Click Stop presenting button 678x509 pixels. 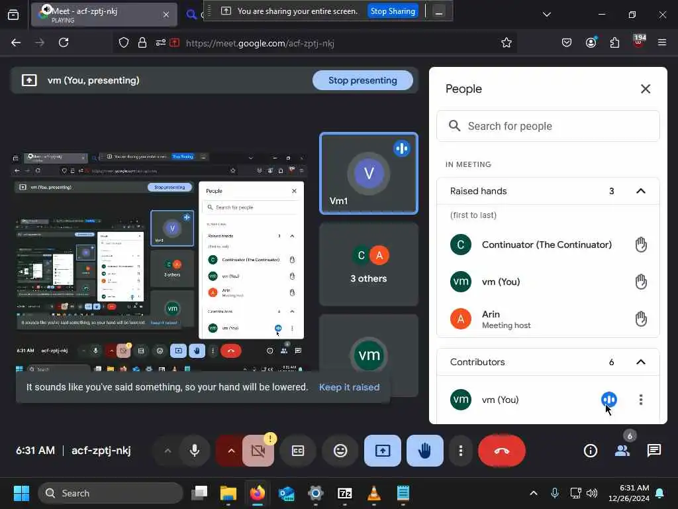(362, 80)
